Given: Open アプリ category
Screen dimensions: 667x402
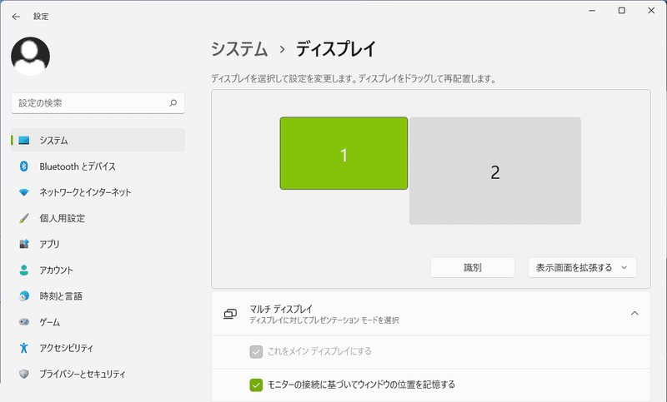Looking at the screenshot, I should [98, 244].
